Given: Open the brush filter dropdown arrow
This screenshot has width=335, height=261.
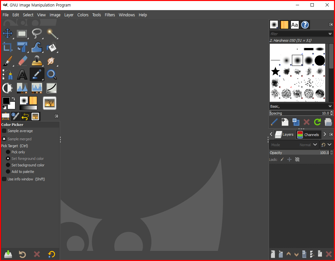Looking at the screenshot, I should pyautogui.click(x=330, y=34).
